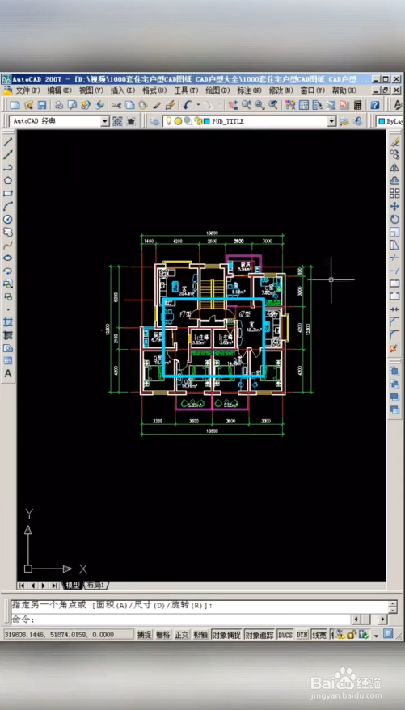Select the Table tool in Draw toolbar

click(8, 361)
